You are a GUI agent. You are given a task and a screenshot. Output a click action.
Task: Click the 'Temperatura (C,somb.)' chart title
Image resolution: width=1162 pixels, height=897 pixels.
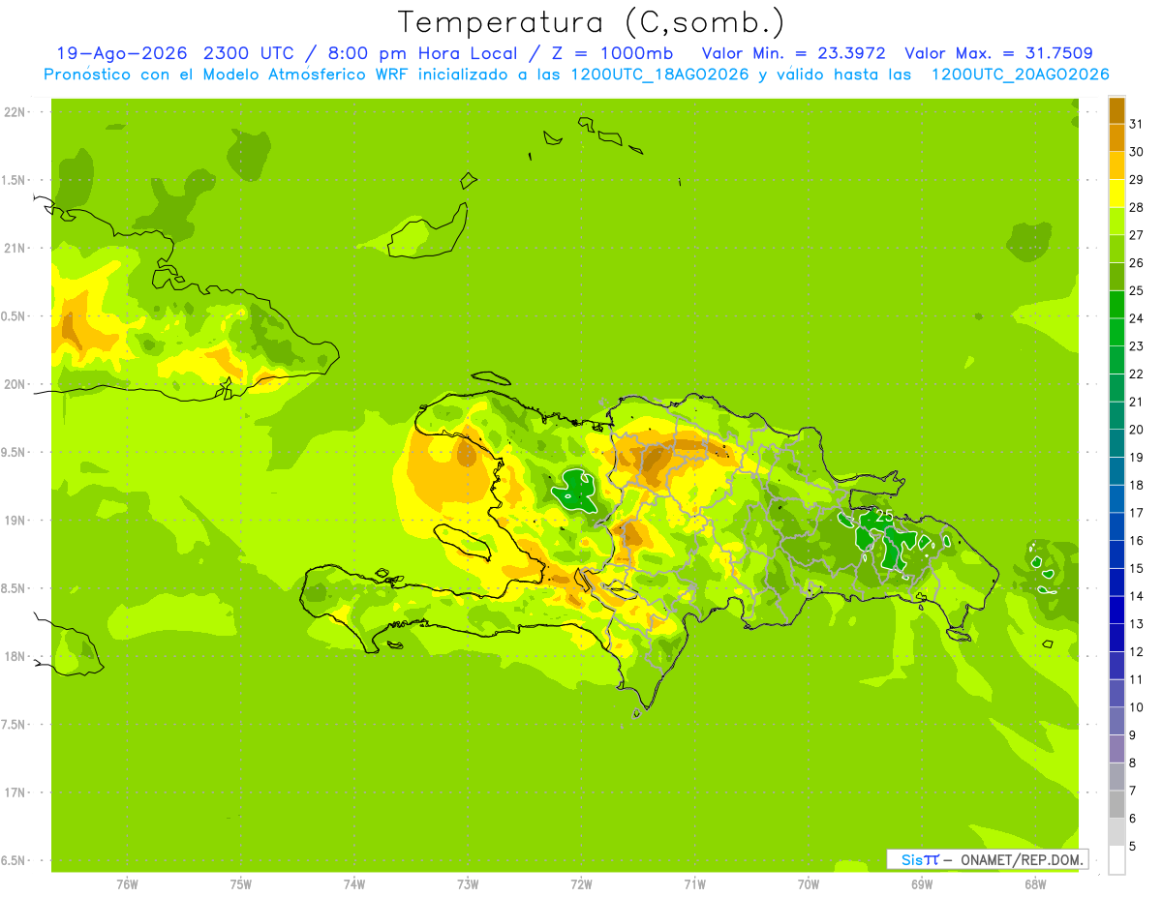pos(592,22)
